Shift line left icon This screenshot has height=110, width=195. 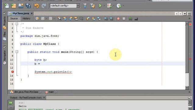106,19
